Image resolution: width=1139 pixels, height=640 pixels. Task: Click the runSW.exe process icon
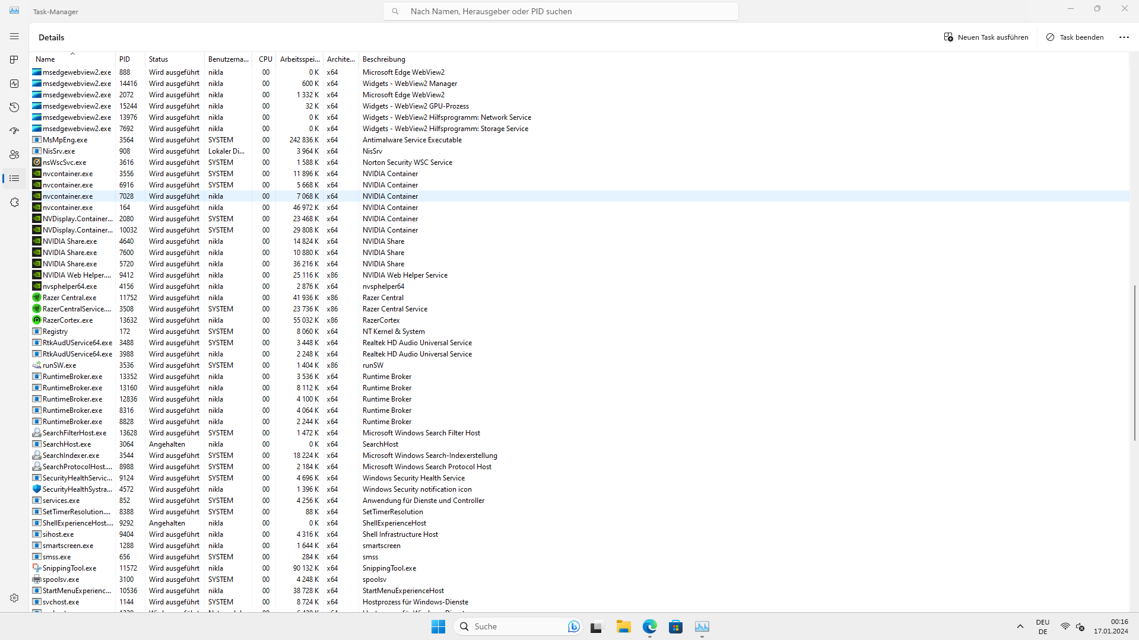click(x=37, y=365)
